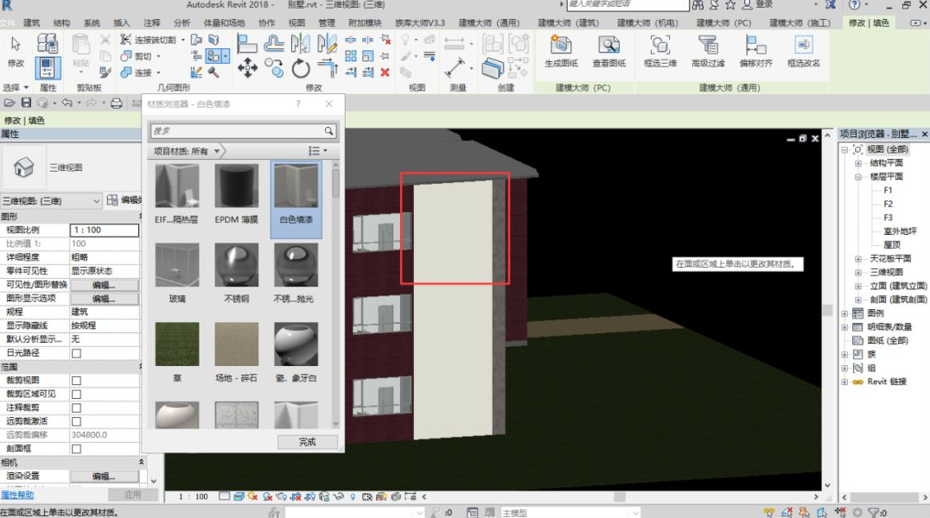Open the 视图 ribbon tab
The height and width of the screenshot is (518, 930).
point(296,23)
